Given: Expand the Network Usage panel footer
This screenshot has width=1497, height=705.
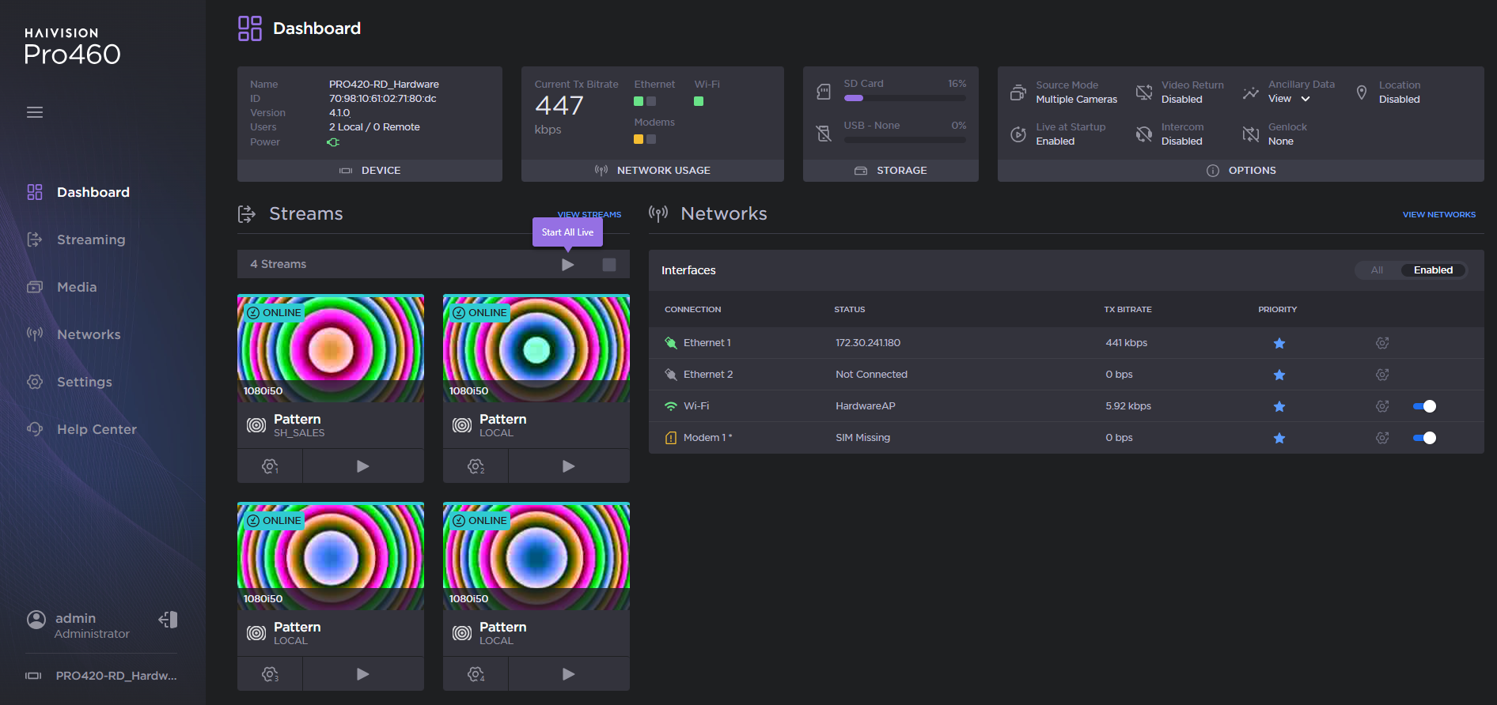Looking at the screenshot, I should pyautogui.click(x=653, y=171).
